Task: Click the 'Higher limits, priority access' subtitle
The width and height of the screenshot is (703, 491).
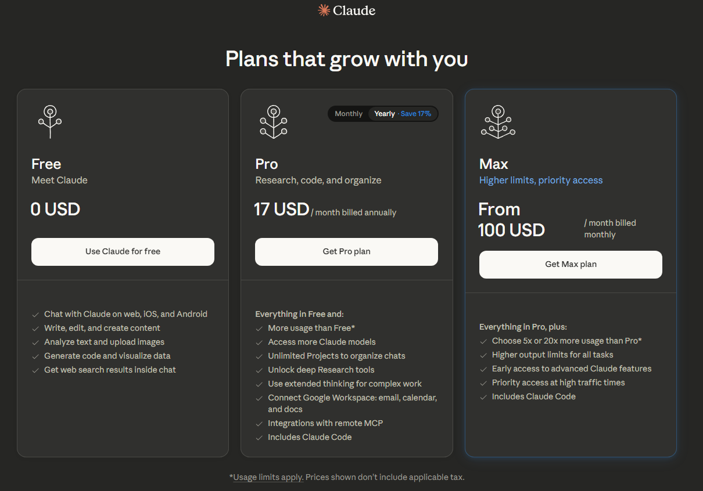Action: 541,180
